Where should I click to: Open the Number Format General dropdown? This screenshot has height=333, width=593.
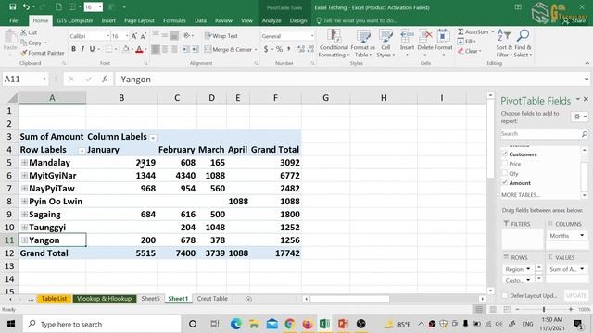[312, 36]
